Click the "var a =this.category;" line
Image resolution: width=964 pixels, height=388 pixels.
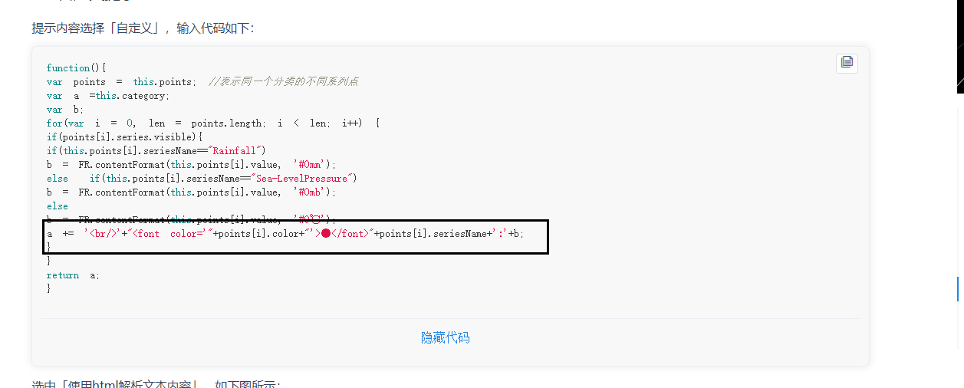click(108, 96)
